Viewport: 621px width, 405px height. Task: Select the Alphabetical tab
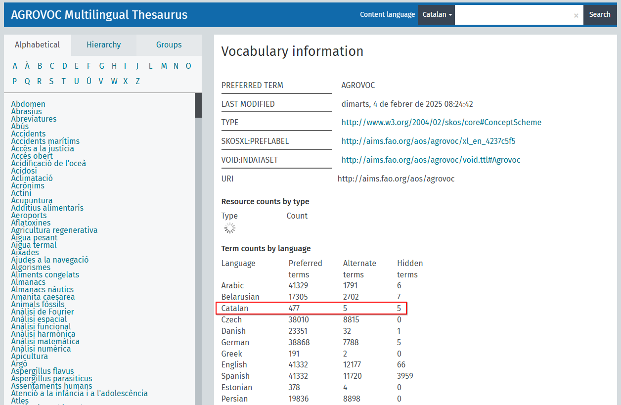[38, 45]
